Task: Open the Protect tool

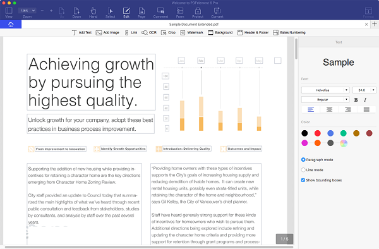Action: click(x=198, y=13)
